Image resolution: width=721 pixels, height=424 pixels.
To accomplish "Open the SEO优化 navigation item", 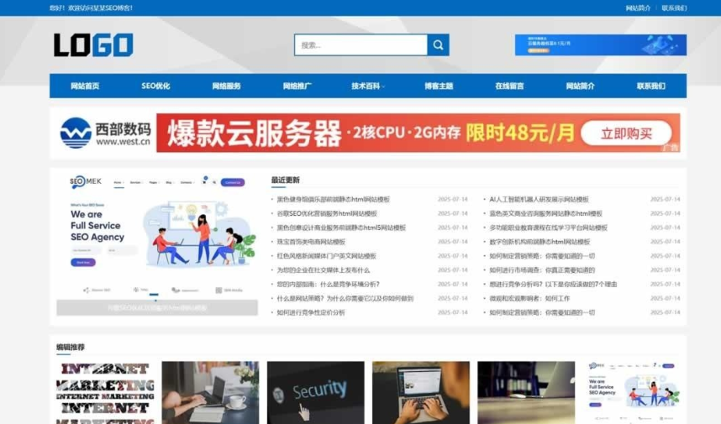I will pos(155,86).
